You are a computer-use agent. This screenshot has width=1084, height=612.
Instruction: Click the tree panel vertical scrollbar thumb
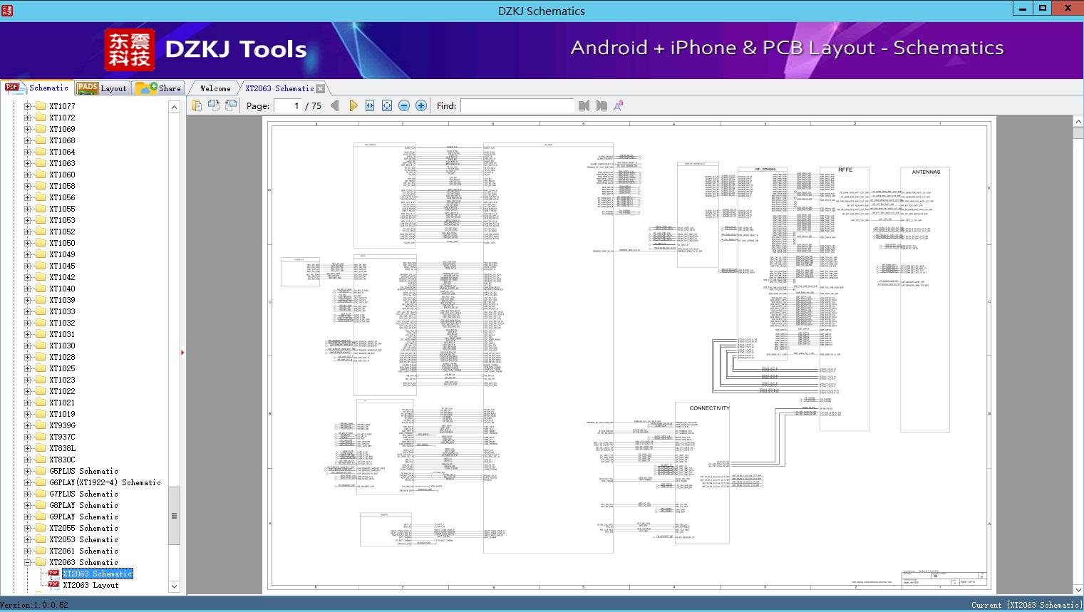pos(174,516)
